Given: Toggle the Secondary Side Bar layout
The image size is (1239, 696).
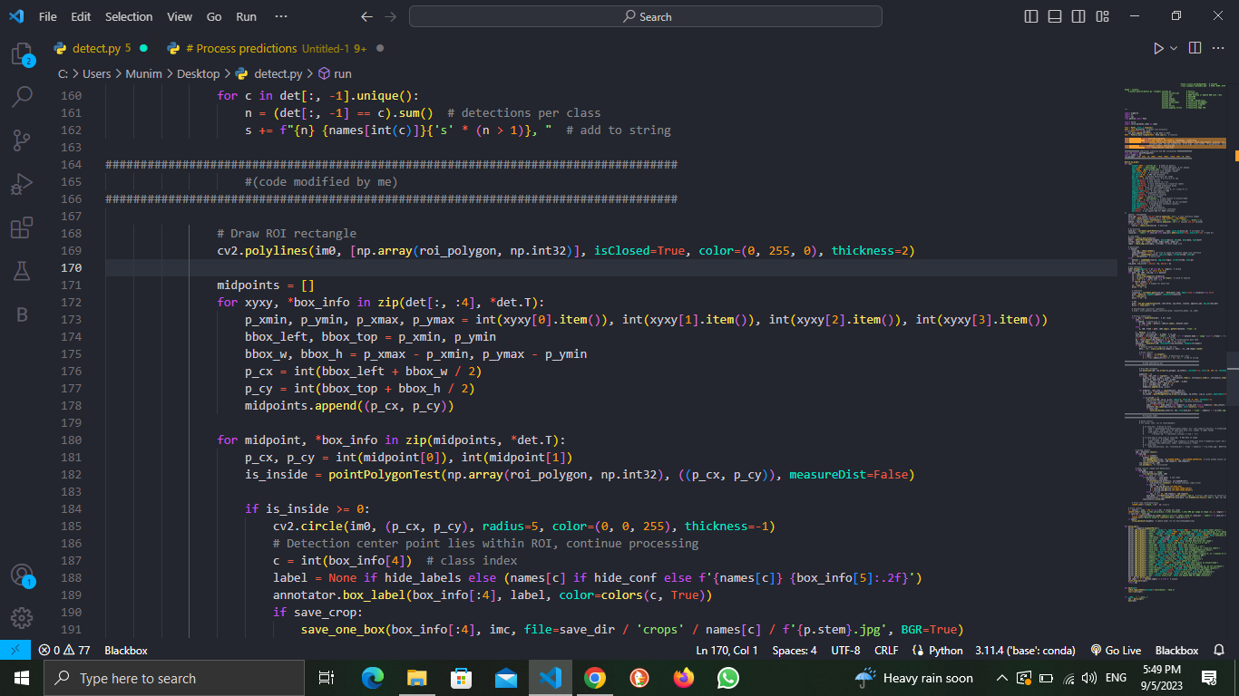Looking at the screenshot, I should [1078, 16].
